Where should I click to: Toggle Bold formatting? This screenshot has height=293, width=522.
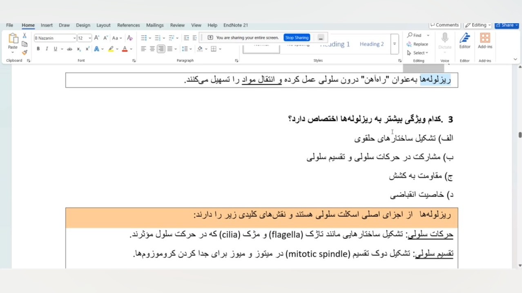click(x=38, y=49)
